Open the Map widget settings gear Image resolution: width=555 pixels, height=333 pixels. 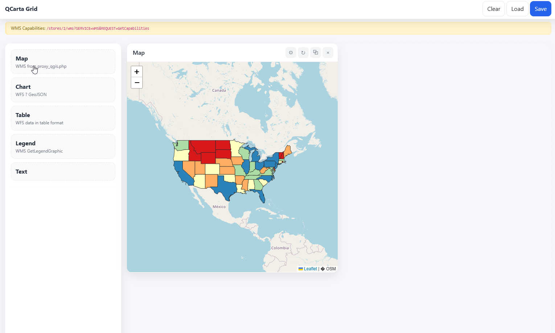[291, 53]
